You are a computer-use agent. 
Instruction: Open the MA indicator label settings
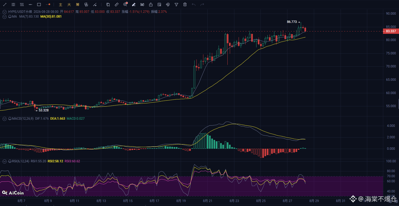tap(14, 17)
